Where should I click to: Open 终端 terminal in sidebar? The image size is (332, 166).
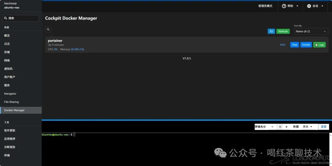coord(21,155)
